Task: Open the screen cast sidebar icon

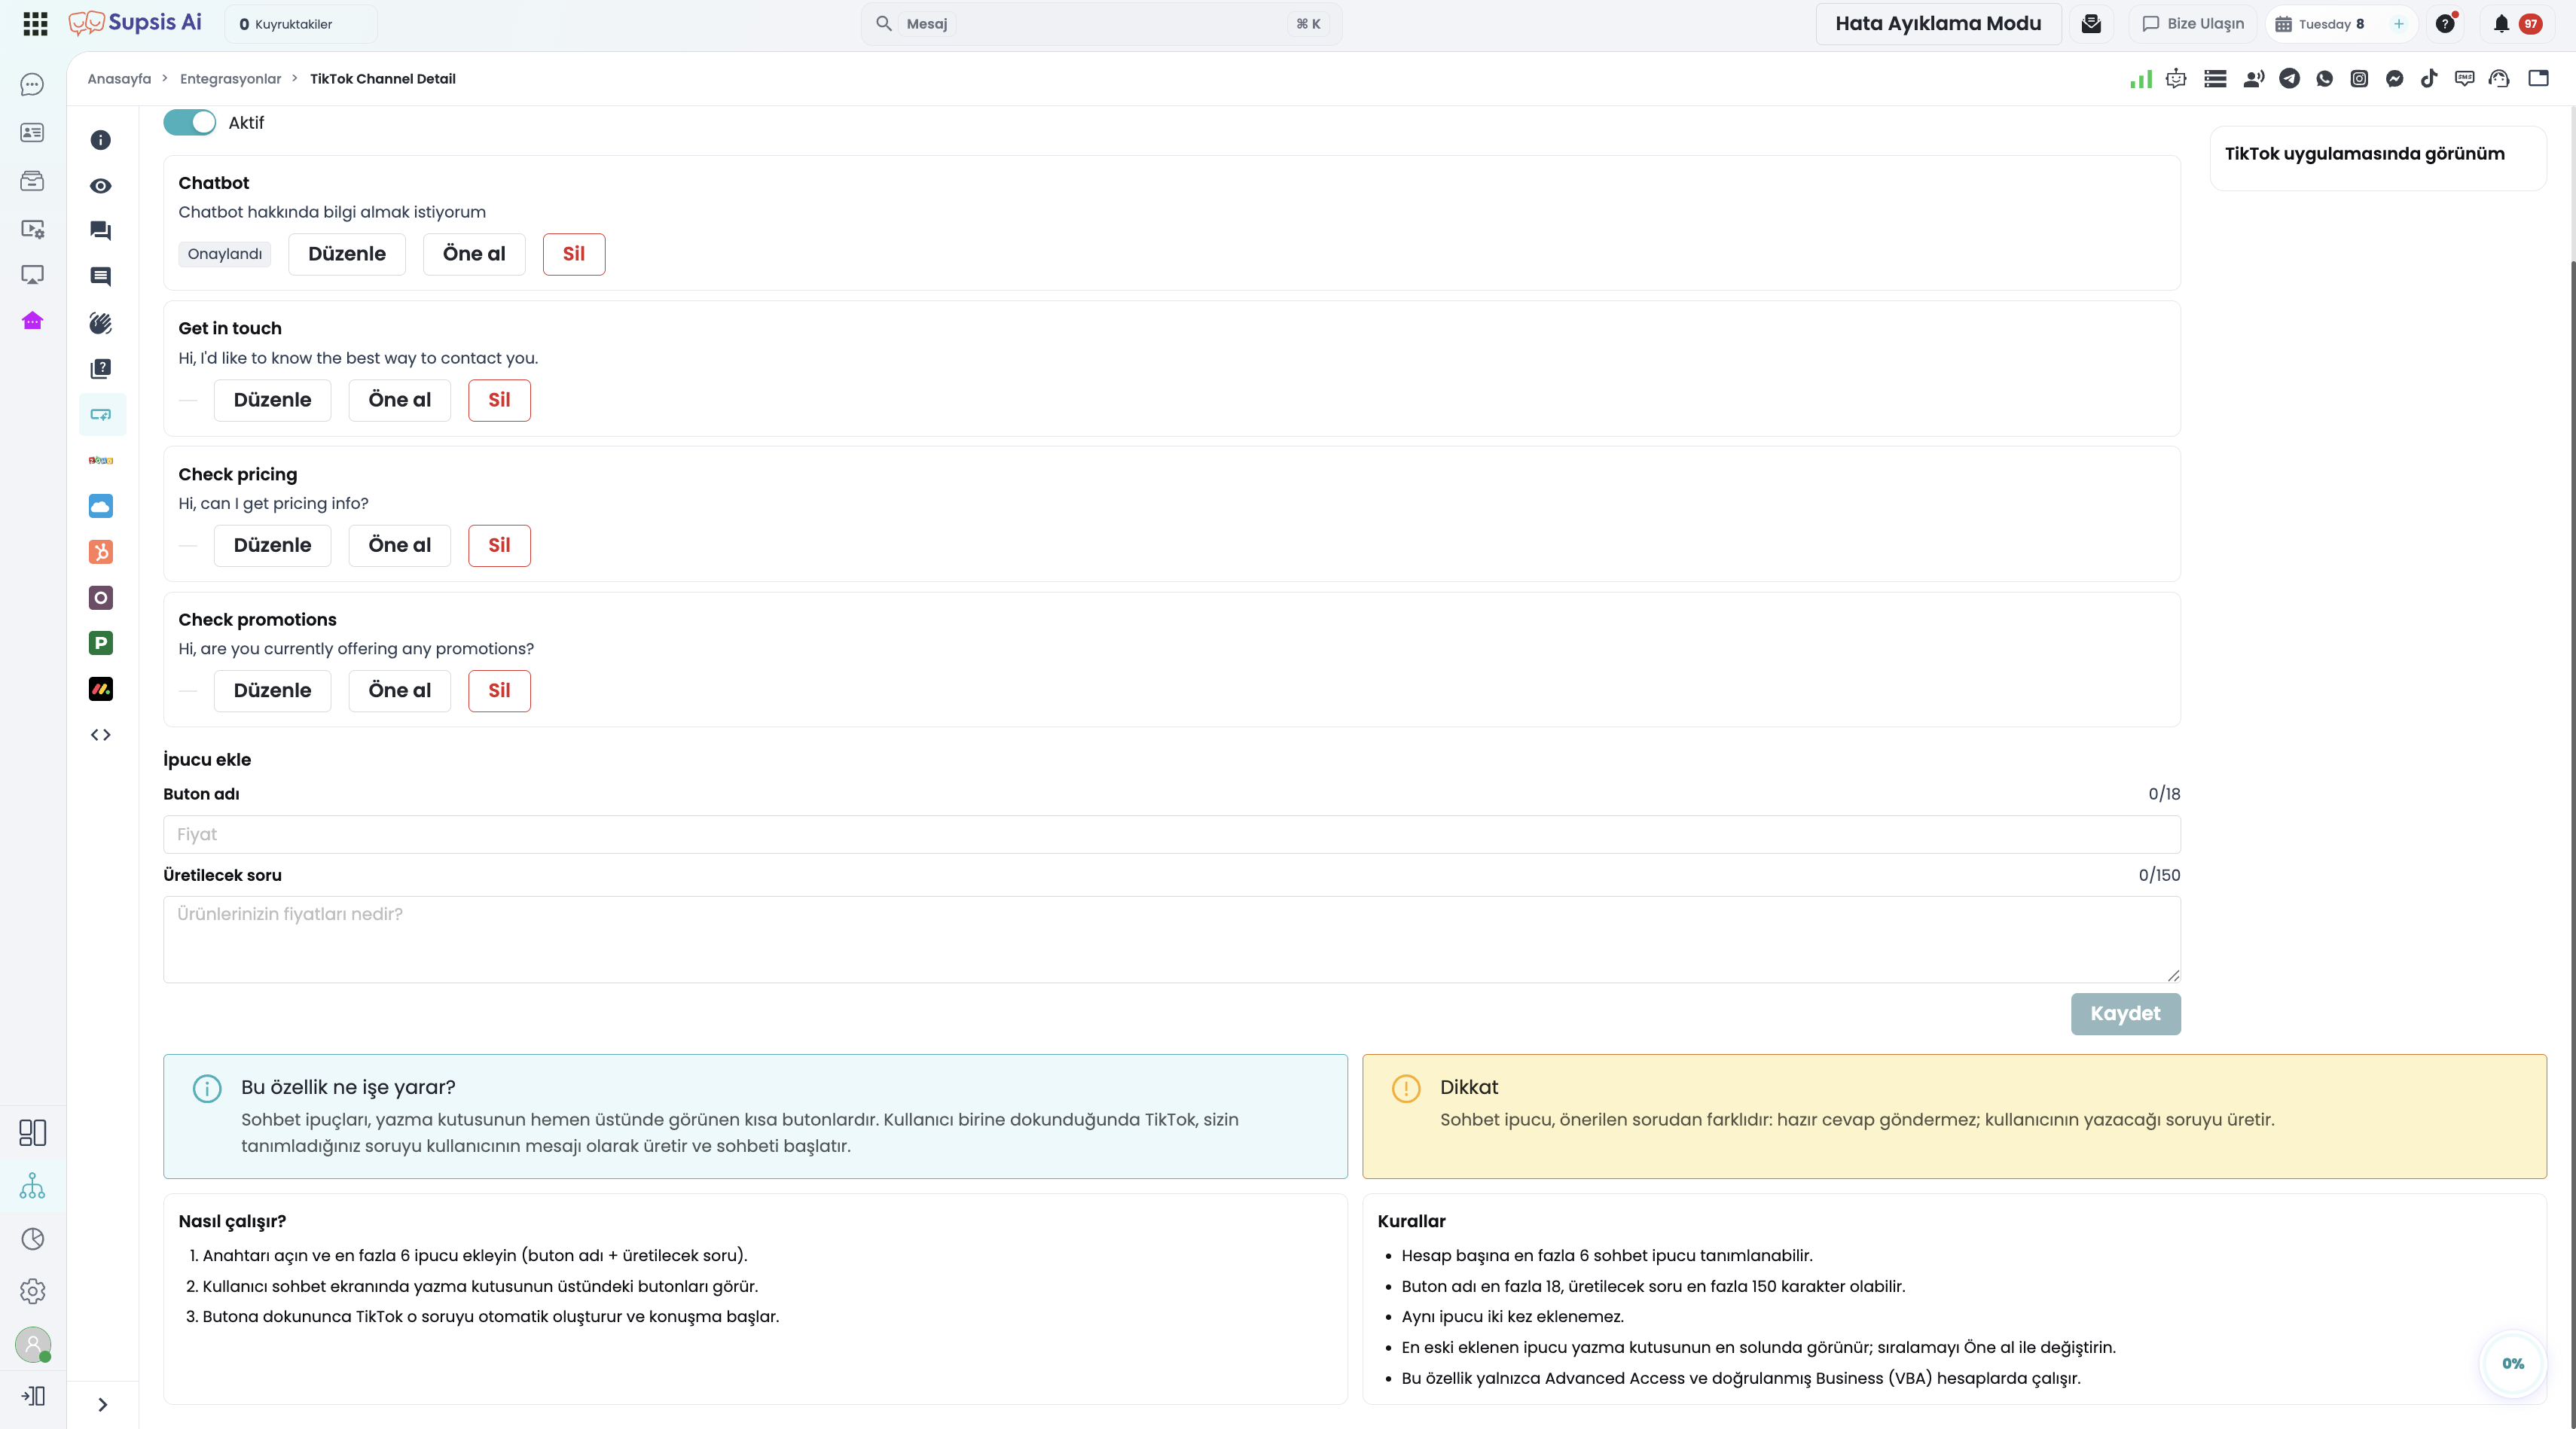Action: pyautogui.click(x=32, y=275)
